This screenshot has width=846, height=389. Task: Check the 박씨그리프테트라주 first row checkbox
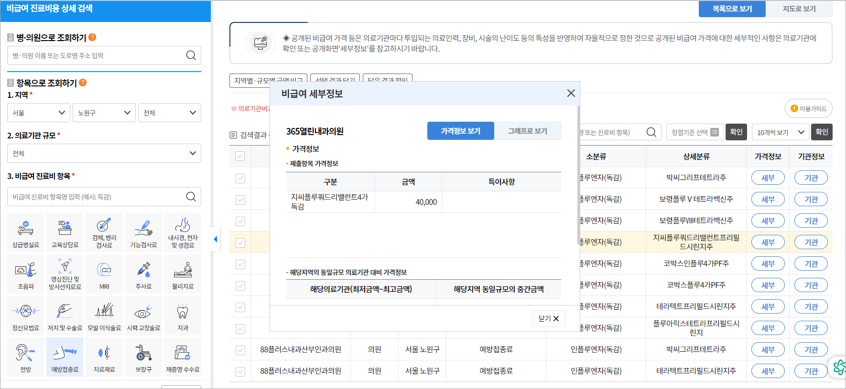coord(240,178)
